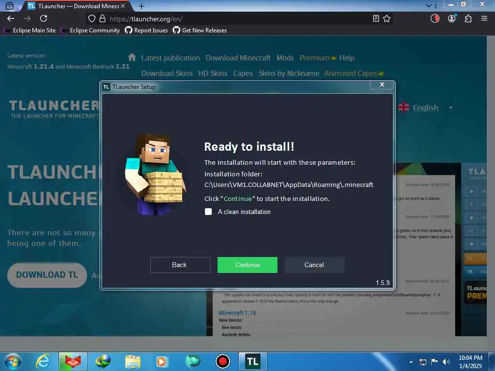
Task: Open the Premium menu item
Action: [x=318, y=58]
